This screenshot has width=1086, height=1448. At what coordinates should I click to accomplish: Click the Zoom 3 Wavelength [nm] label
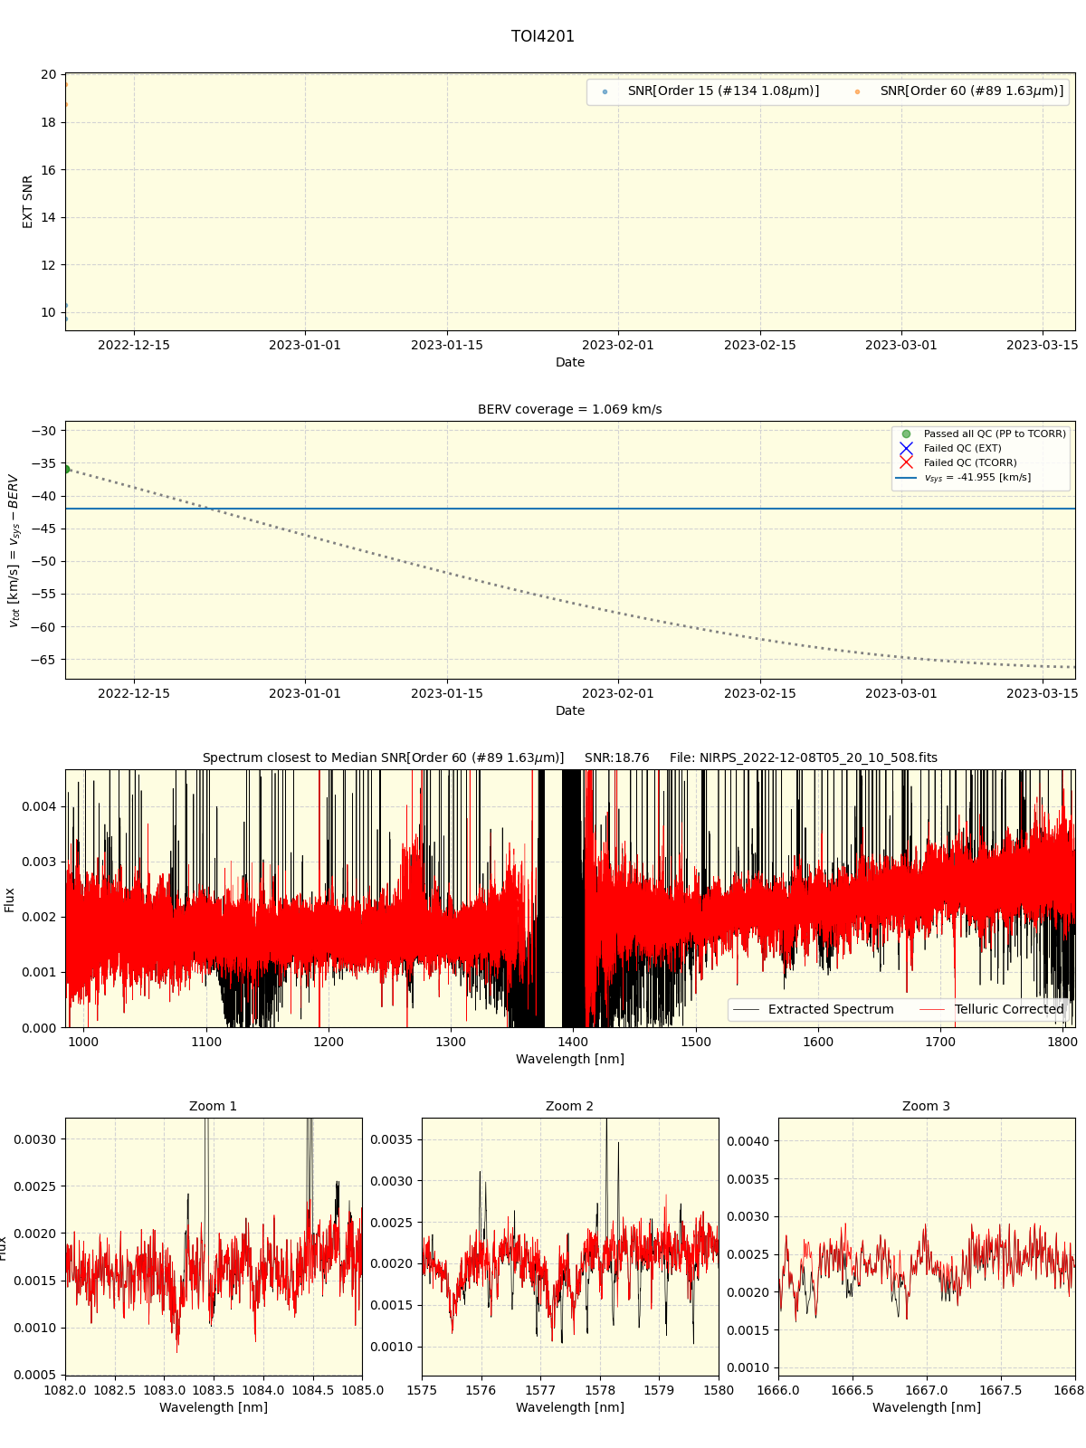click(x=927, y=1408)
